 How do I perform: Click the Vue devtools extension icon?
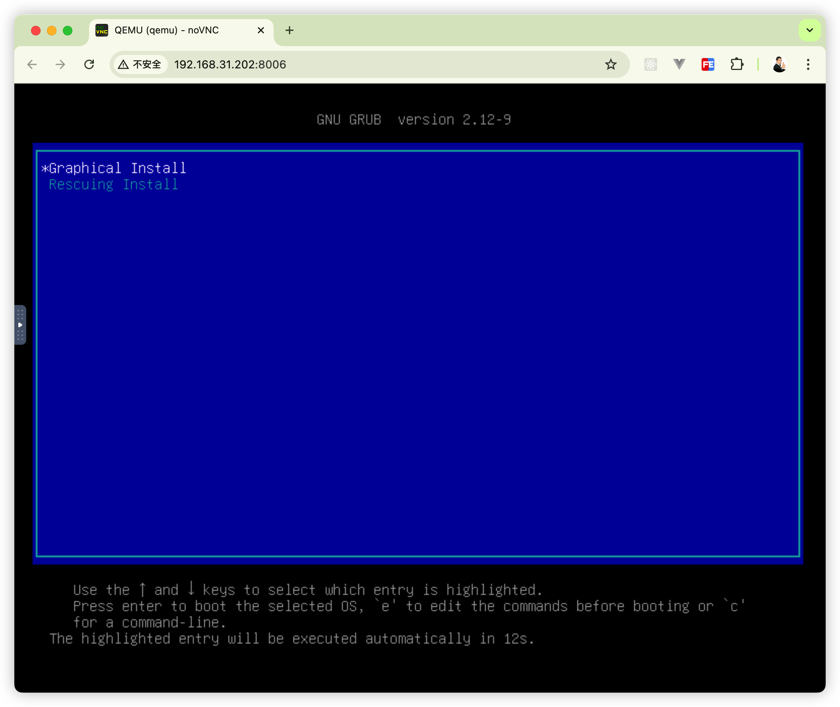pos(679,64)
